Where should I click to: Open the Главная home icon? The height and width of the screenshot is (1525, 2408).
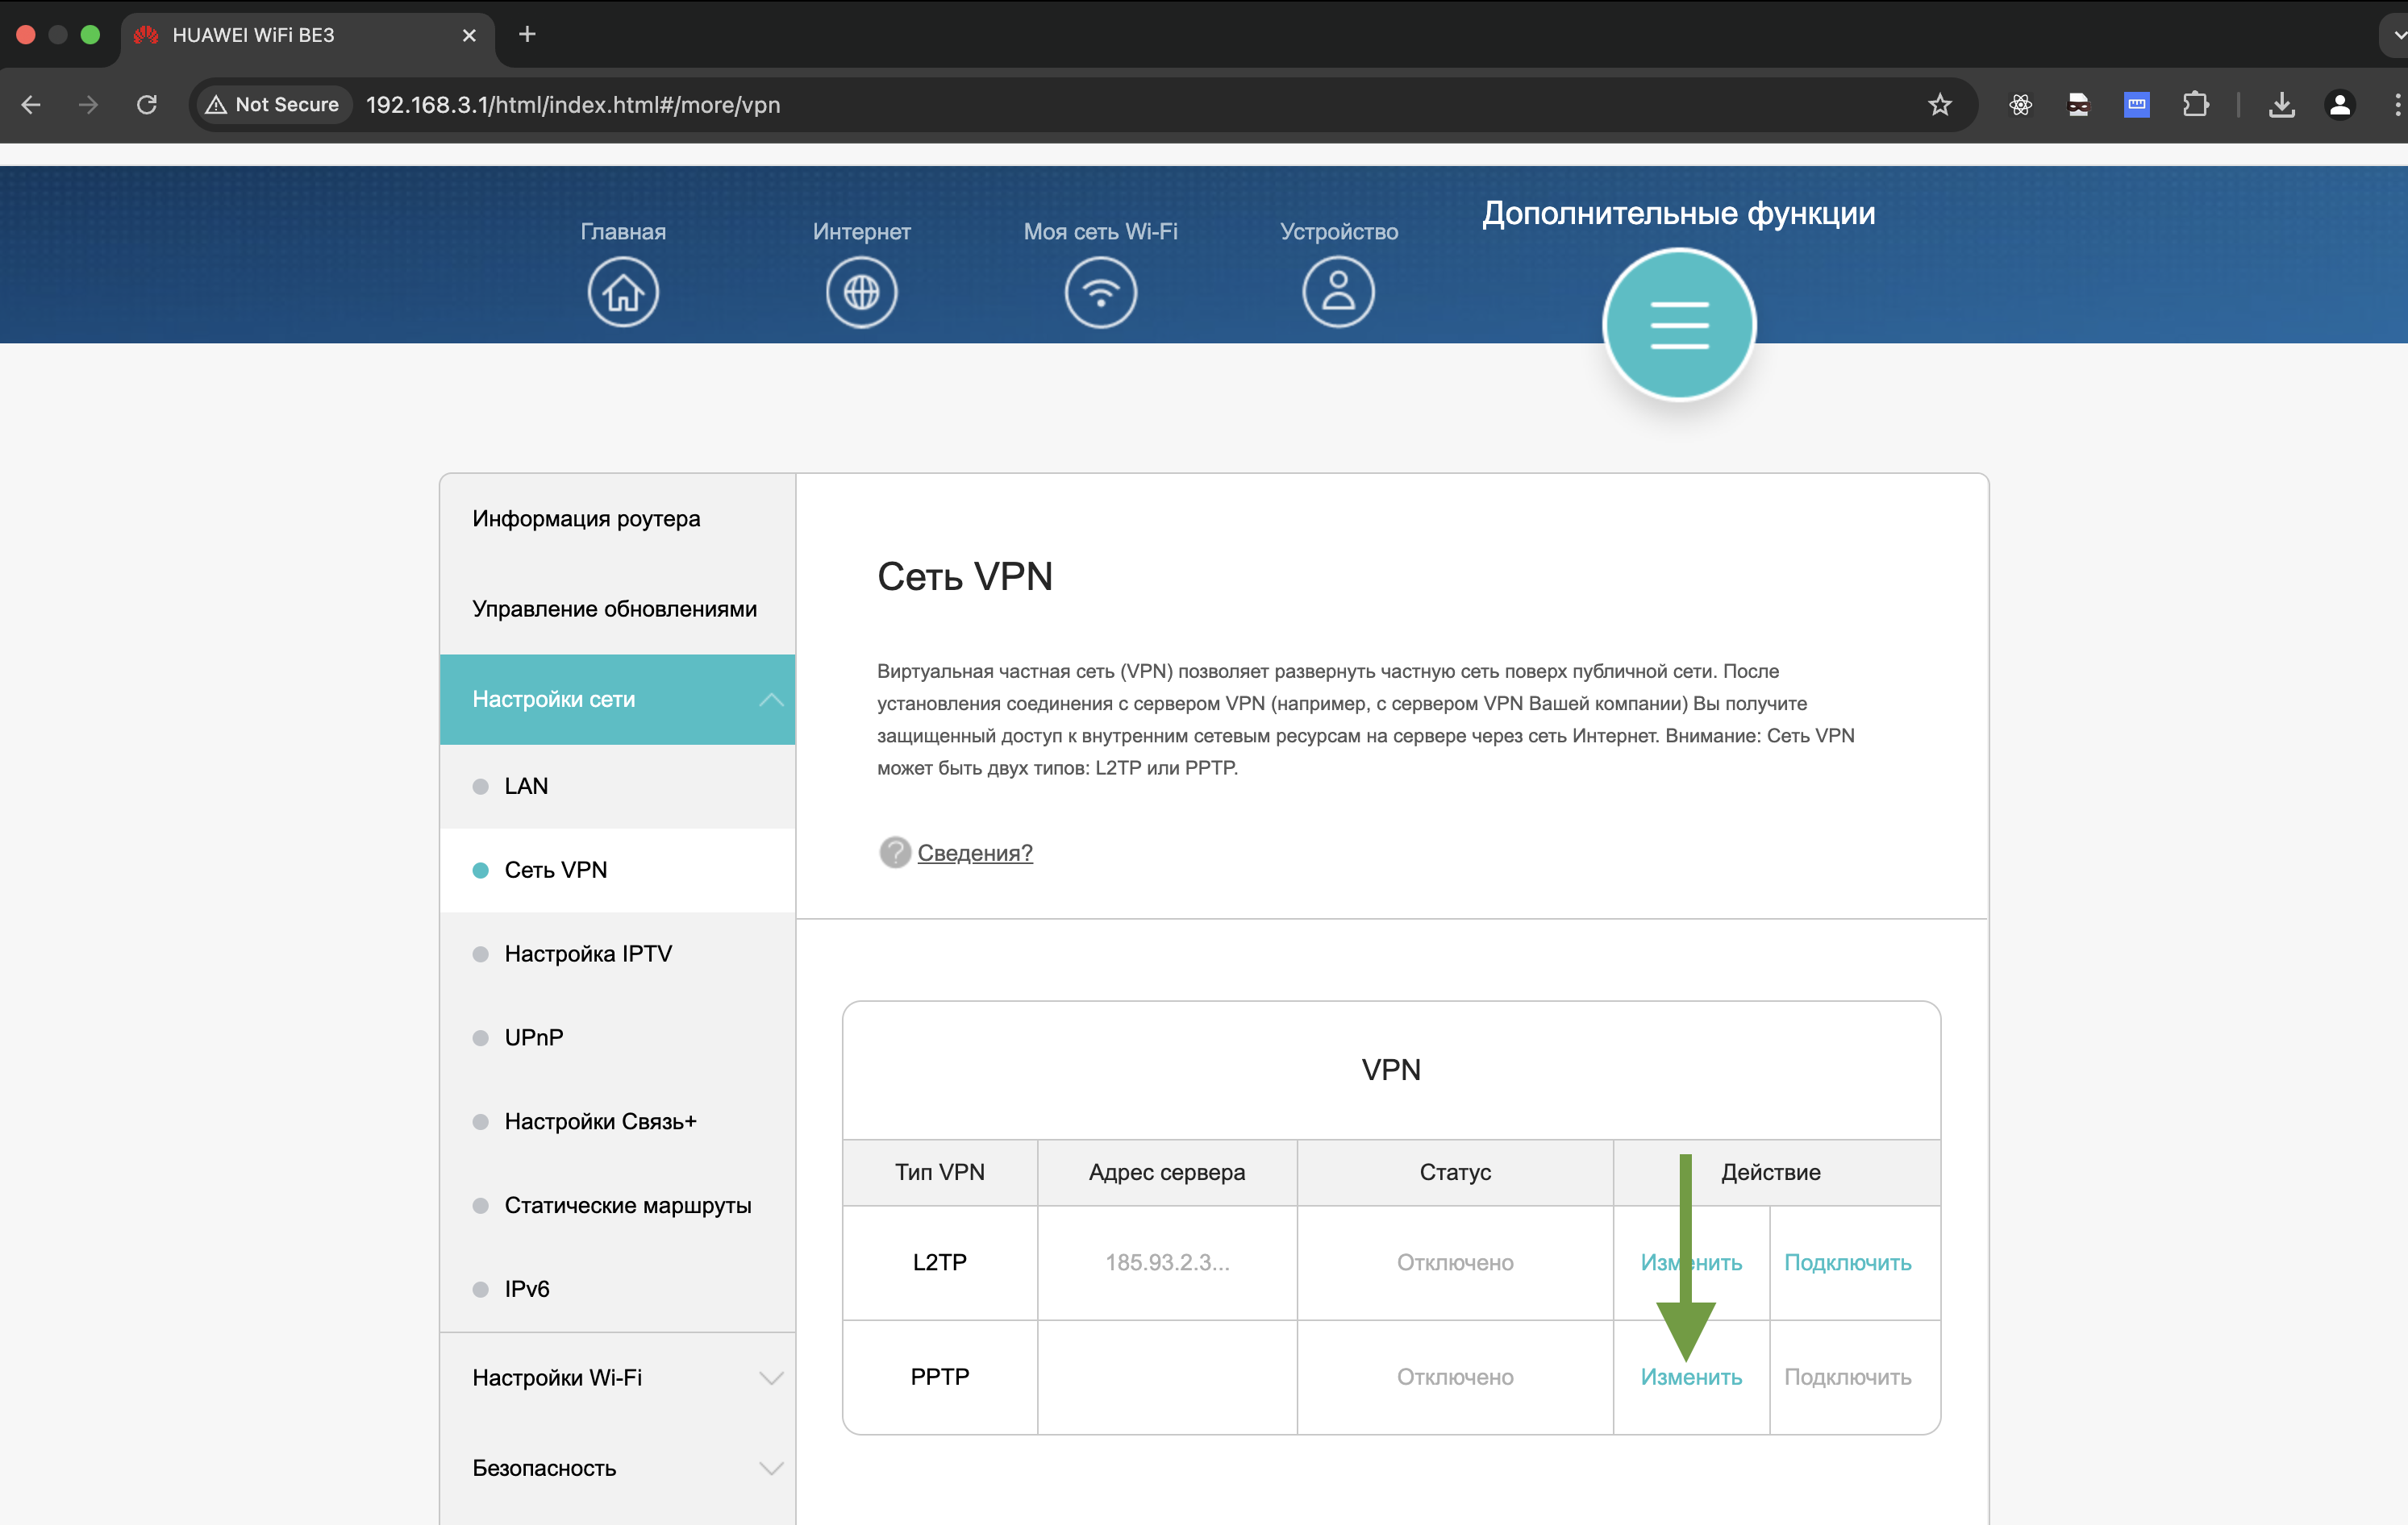click(x=622, y=291)
